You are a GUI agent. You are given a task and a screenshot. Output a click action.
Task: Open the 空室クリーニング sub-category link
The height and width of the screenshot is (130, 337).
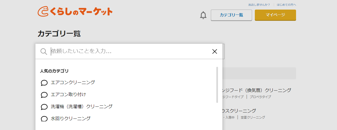coord(253,117)
